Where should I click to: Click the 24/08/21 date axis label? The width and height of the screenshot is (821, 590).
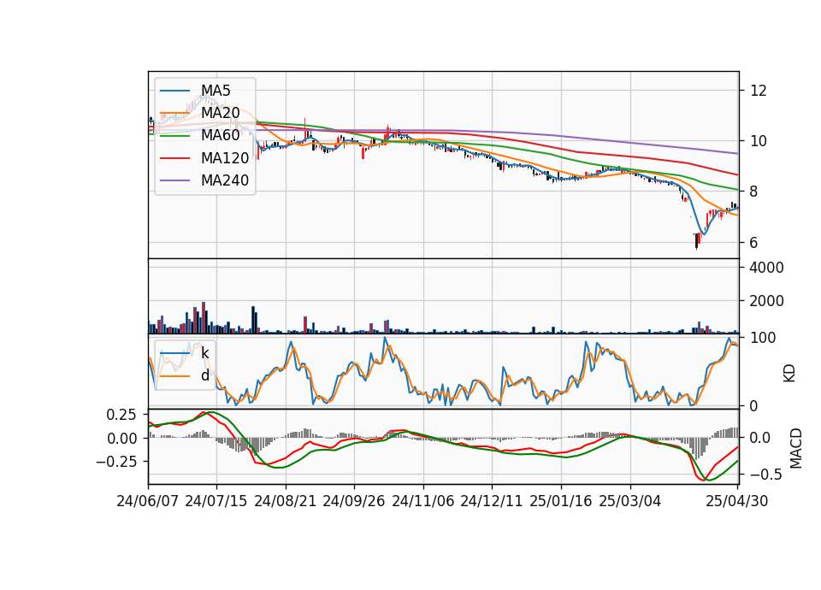[x=286, y=502]
